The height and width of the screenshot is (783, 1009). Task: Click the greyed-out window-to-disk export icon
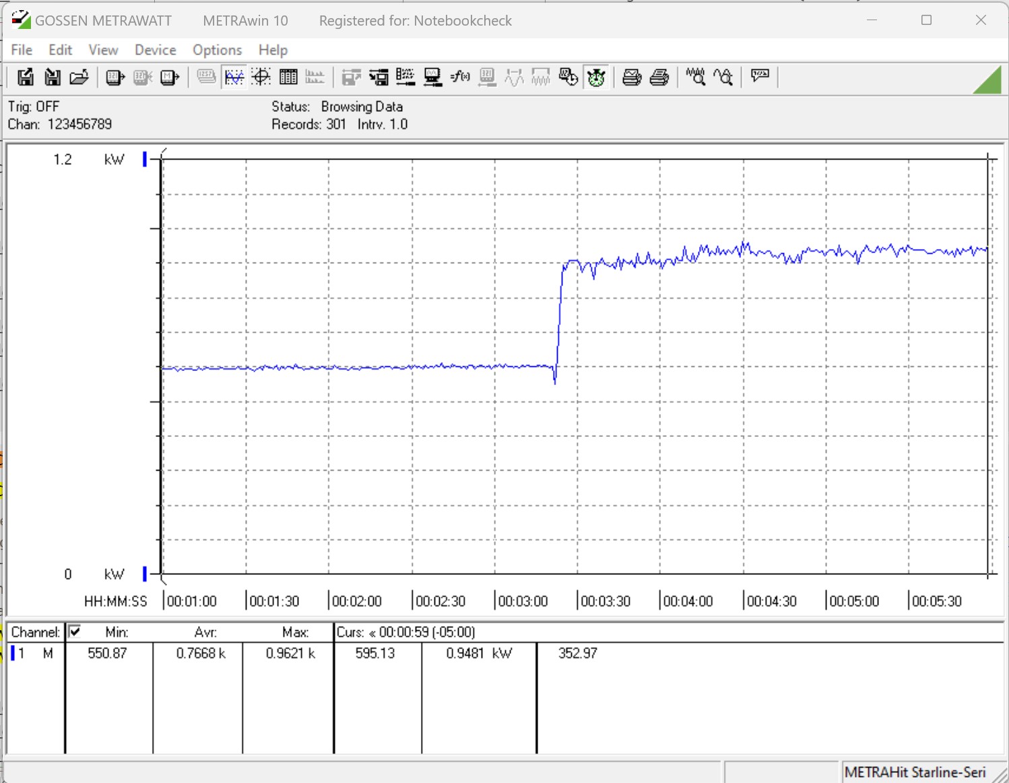coord(351,77)
